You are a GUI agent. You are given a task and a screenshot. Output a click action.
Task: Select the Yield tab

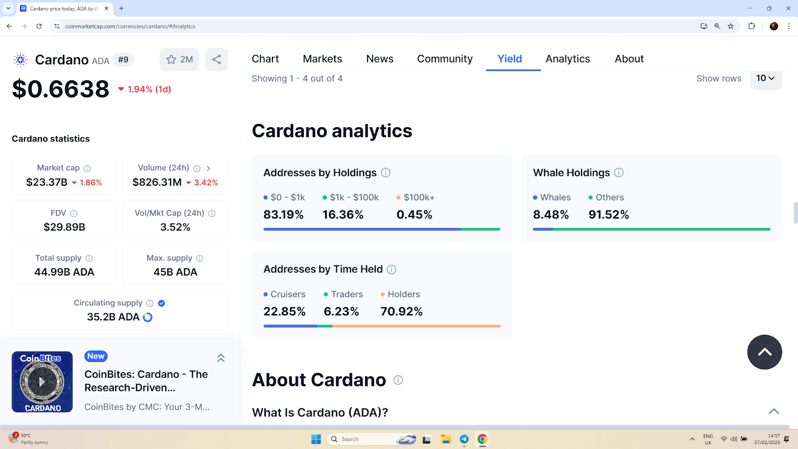click(510, 59)
